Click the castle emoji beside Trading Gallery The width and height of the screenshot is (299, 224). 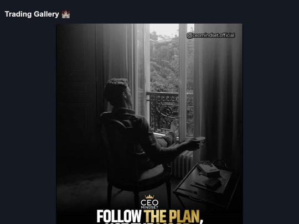66,14
